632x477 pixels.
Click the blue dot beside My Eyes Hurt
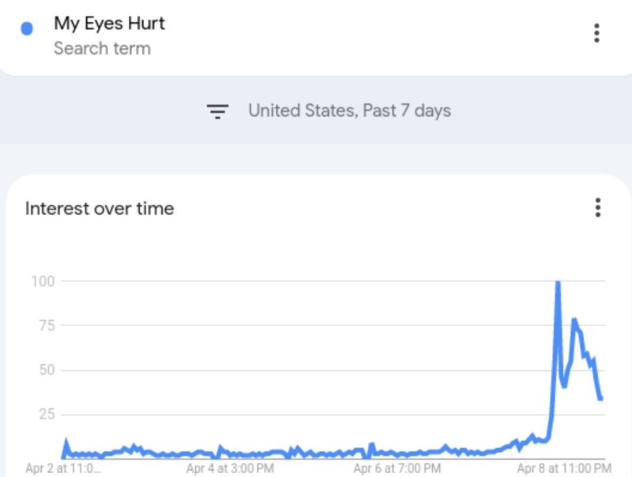[27, 29]
